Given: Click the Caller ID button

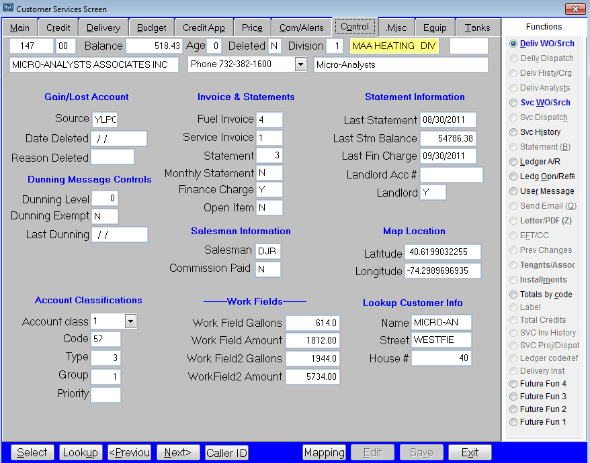Looking at the screenshot, I should [226, 452].
